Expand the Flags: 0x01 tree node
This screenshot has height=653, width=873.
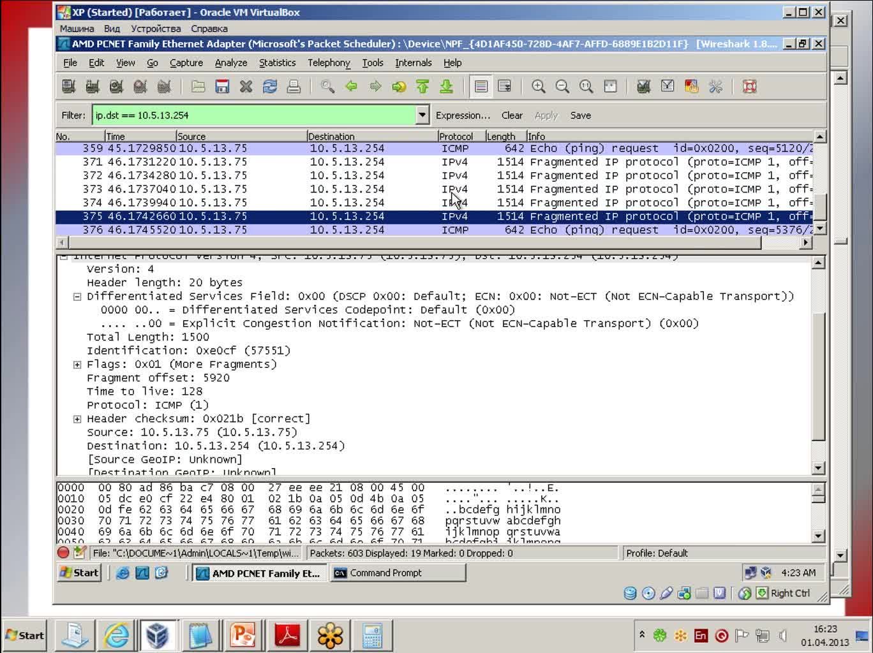pos(77,365)
